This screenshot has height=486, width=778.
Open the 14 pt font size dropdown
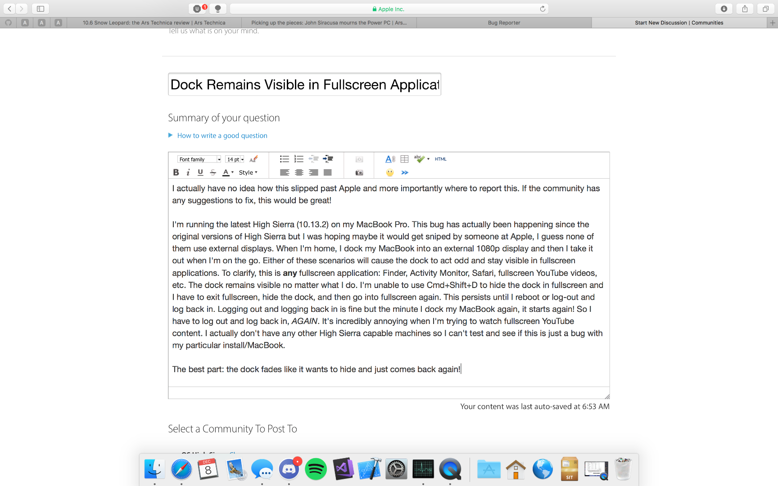click(x=235, y=159)
